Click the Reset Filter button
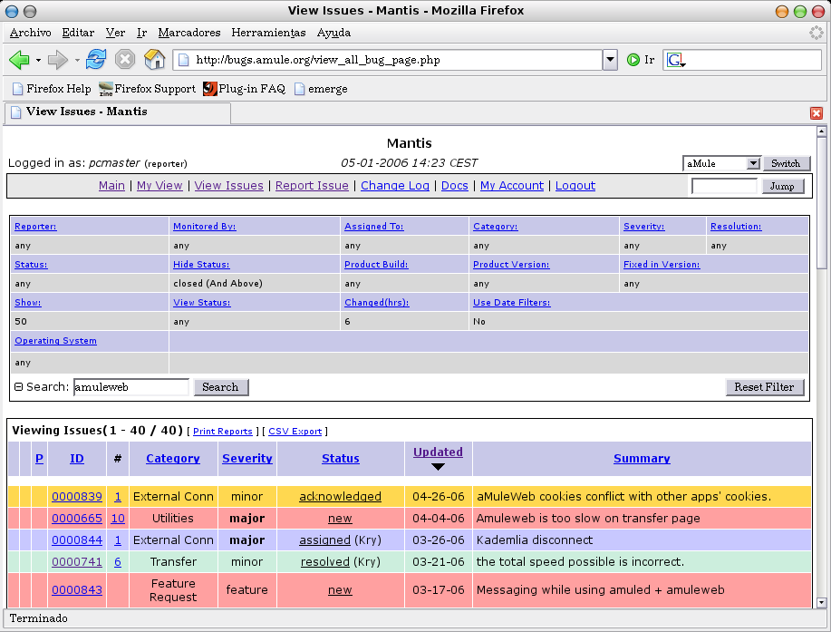The width and height of the screenshot is (831, 632). pyautogui.click(x=765, y=387)
